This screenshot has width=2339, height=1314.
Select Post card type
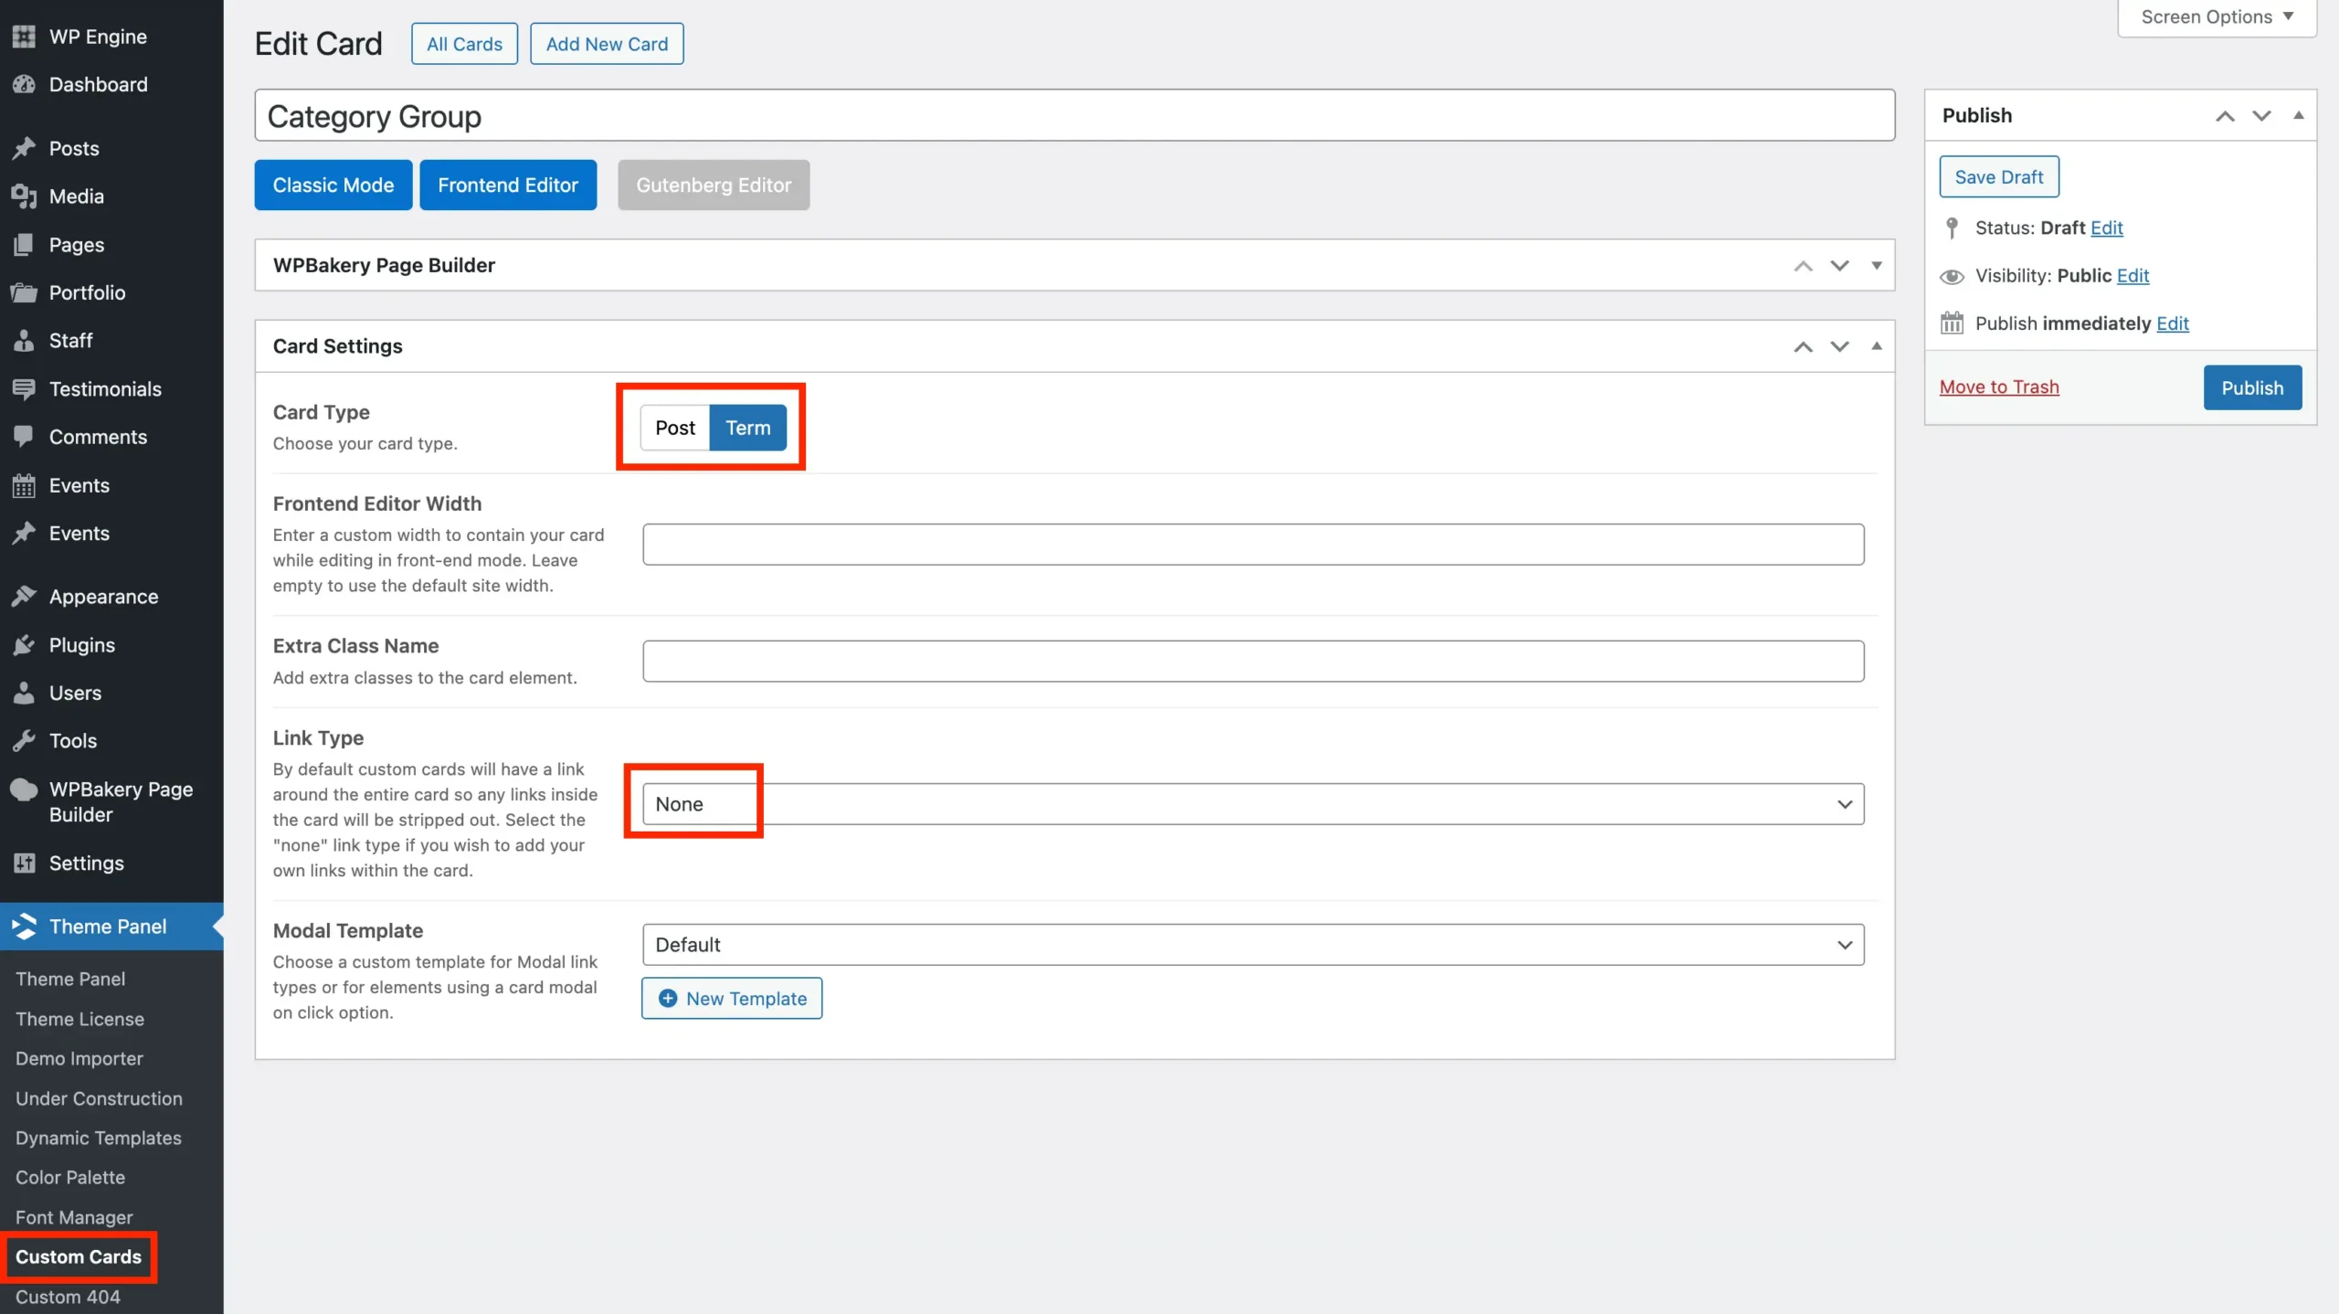(x=675, y=428)
